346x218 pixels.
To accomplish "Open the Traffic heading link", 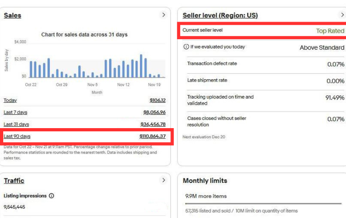I will point(14,181).
